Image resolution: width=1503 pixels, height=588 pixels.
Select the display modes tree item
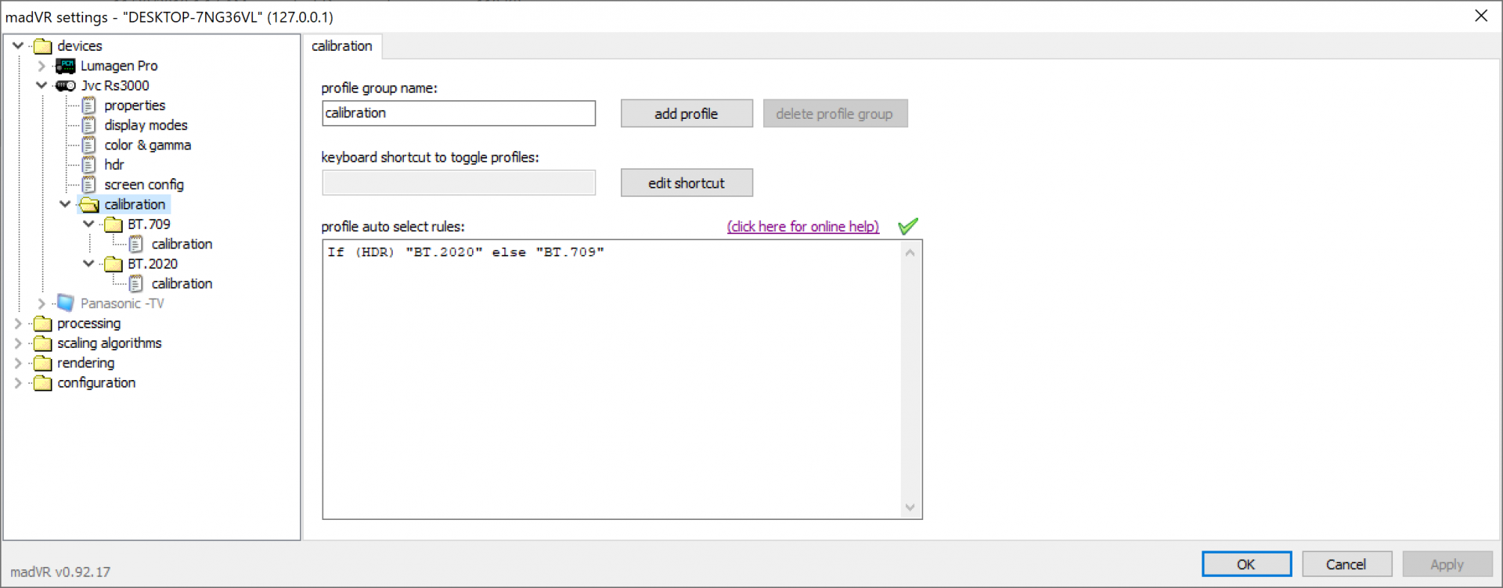[x=146, y=125]
